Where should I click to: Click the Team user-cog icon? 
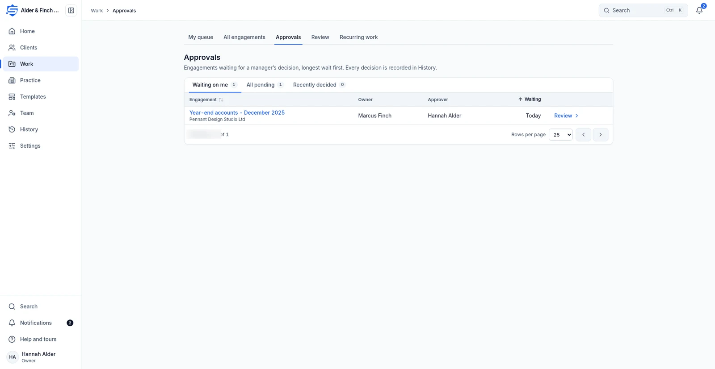click(12, 113)
